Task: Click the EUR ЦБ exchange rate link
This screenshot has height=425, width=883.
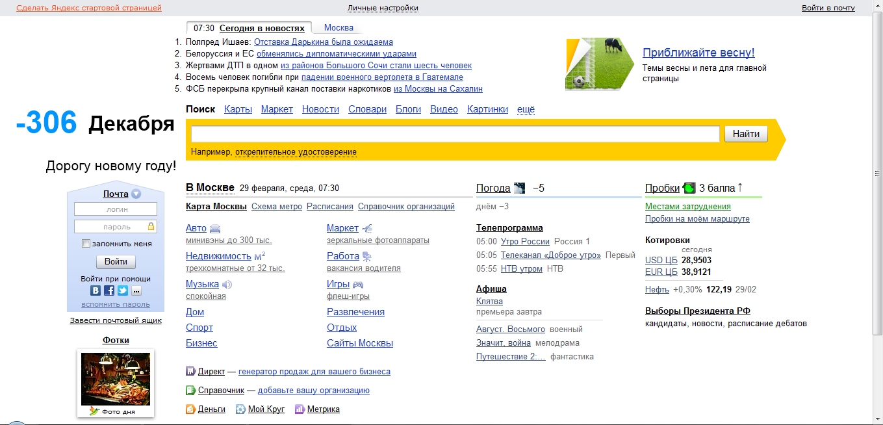Action: click(x=661, y=272)
